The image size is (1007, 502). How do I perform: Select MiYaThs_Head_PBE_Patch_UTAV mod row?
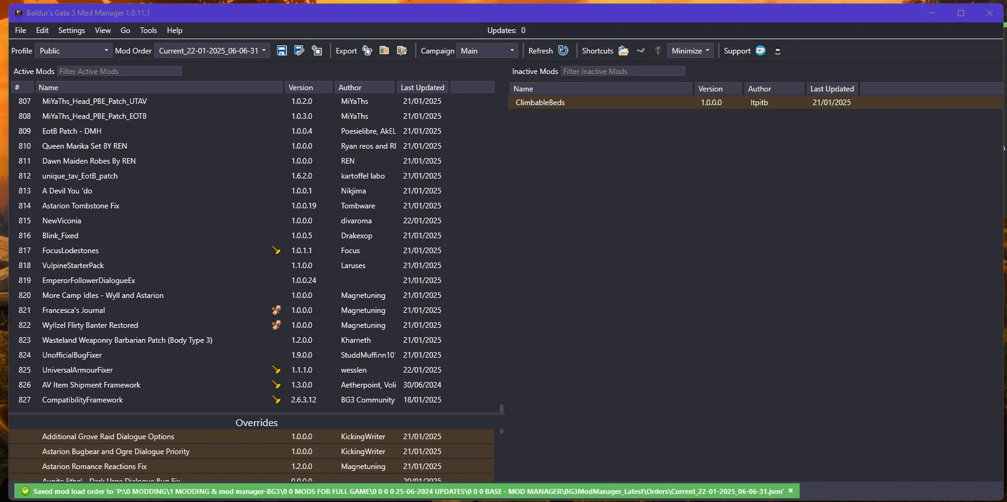pyautogui.click(x=252, y=101)
